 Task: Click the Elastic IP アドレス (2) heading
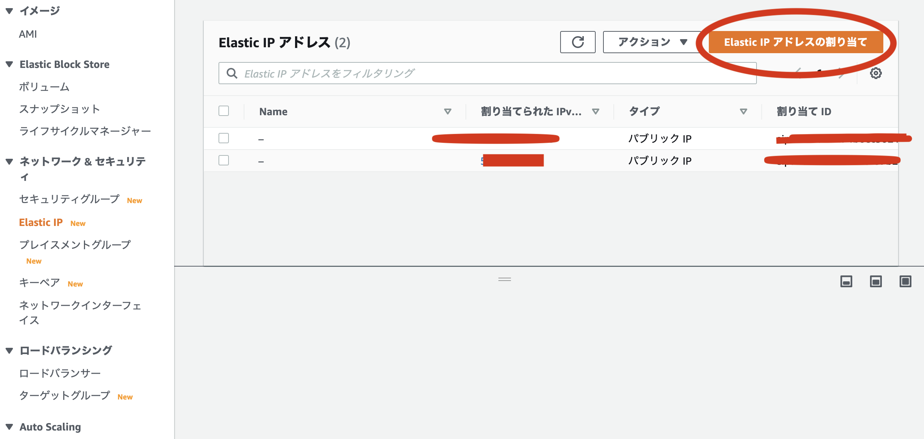click(284, 42)
